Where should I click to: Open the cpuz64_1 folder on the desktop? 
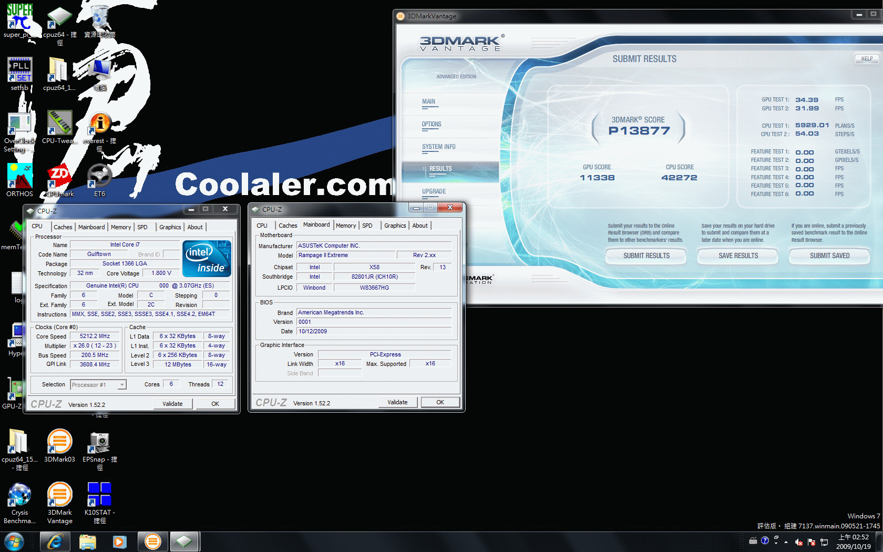pyautogui.click(x=59, y=74)
